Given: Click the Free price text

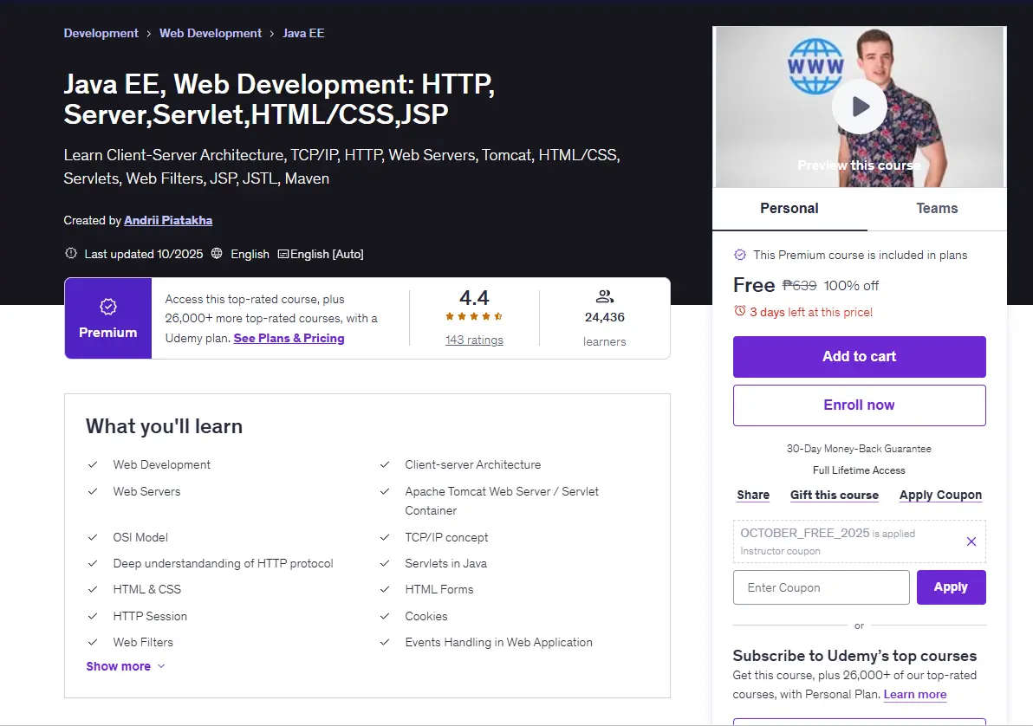Looking at the screenshot, I should click(x=754, y=285).
